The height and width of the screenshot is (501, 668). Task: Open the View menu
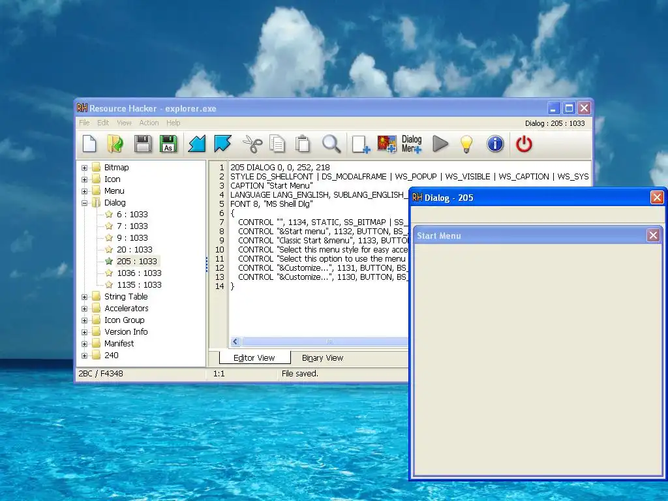point(124,123)
